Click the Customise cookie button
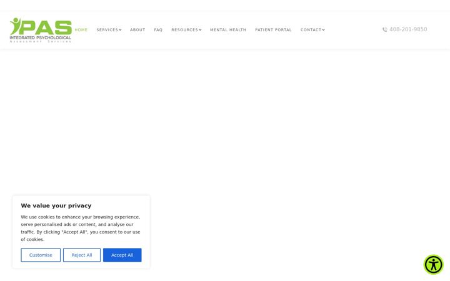 [x=41, y=255]
